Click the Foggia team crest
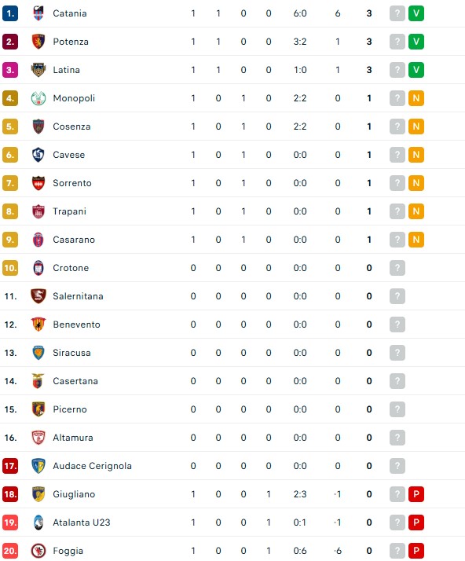465x561 pixels. pyautogui.click(x=38, y=551)
